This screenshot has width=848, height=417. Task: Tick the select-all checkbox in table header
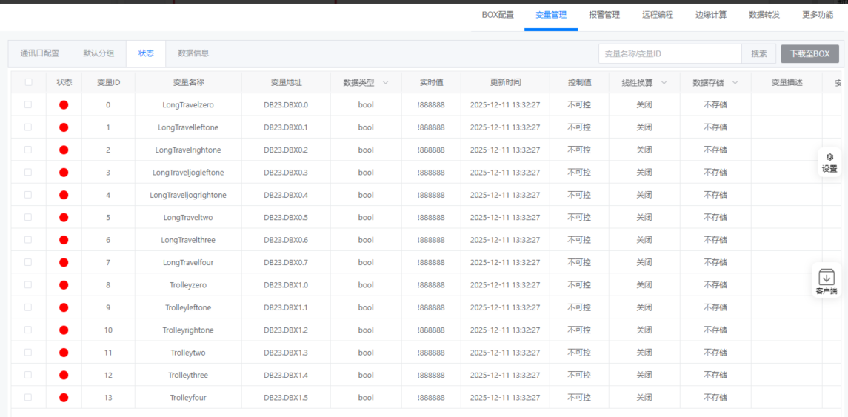pos(28,82)
